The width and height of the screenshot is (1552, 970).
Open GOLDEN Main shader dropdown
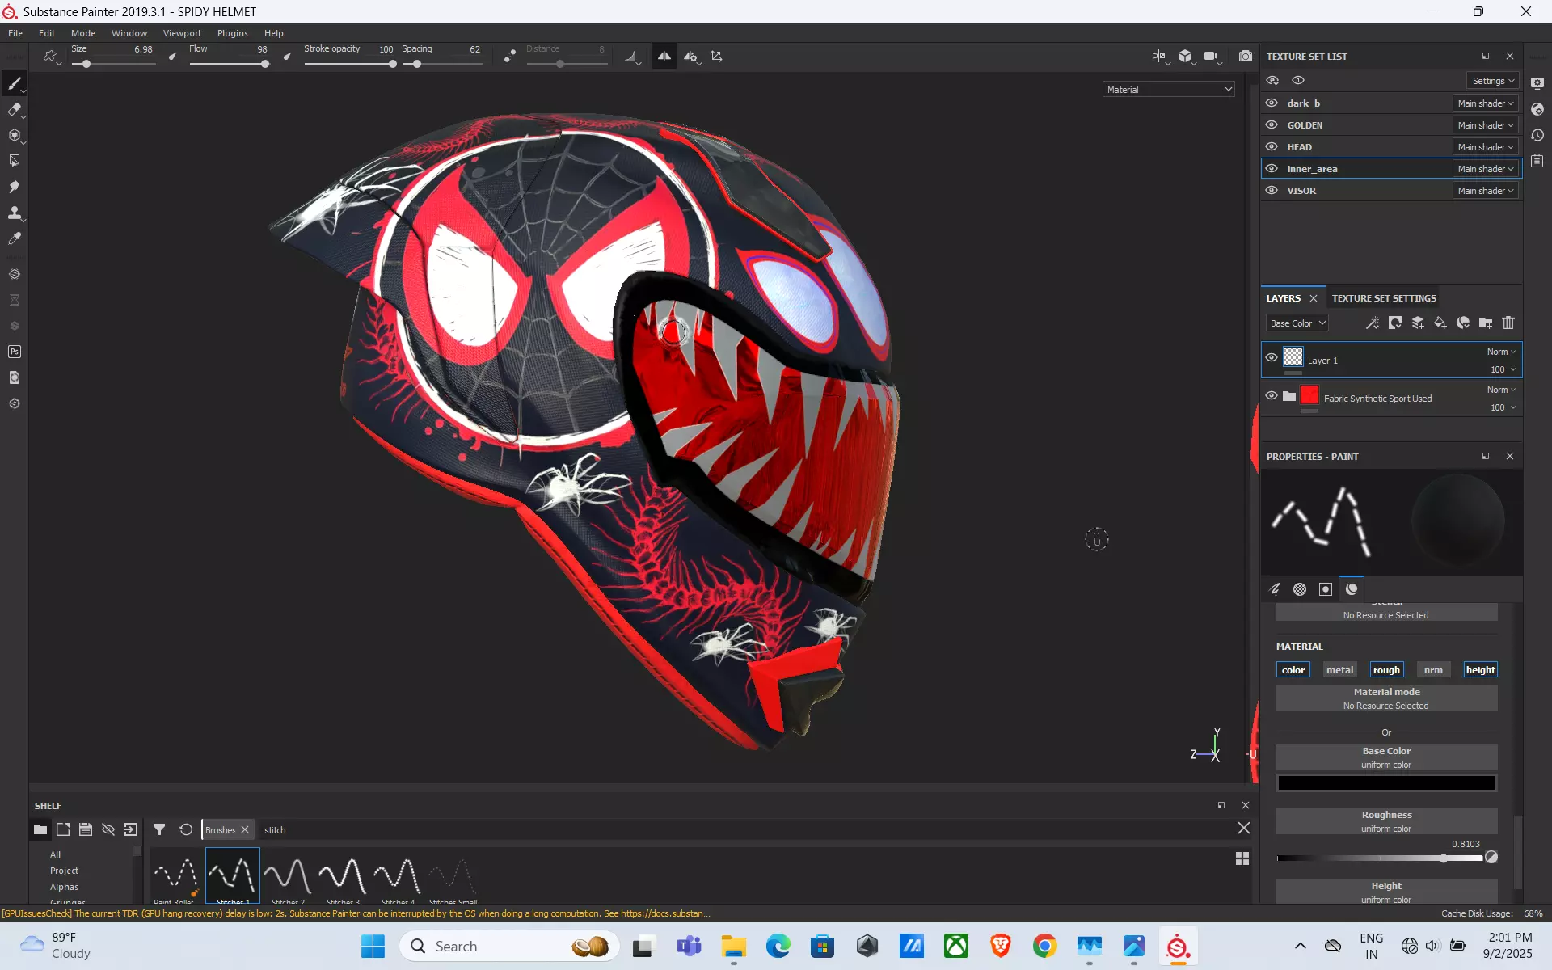point(1486,125)
